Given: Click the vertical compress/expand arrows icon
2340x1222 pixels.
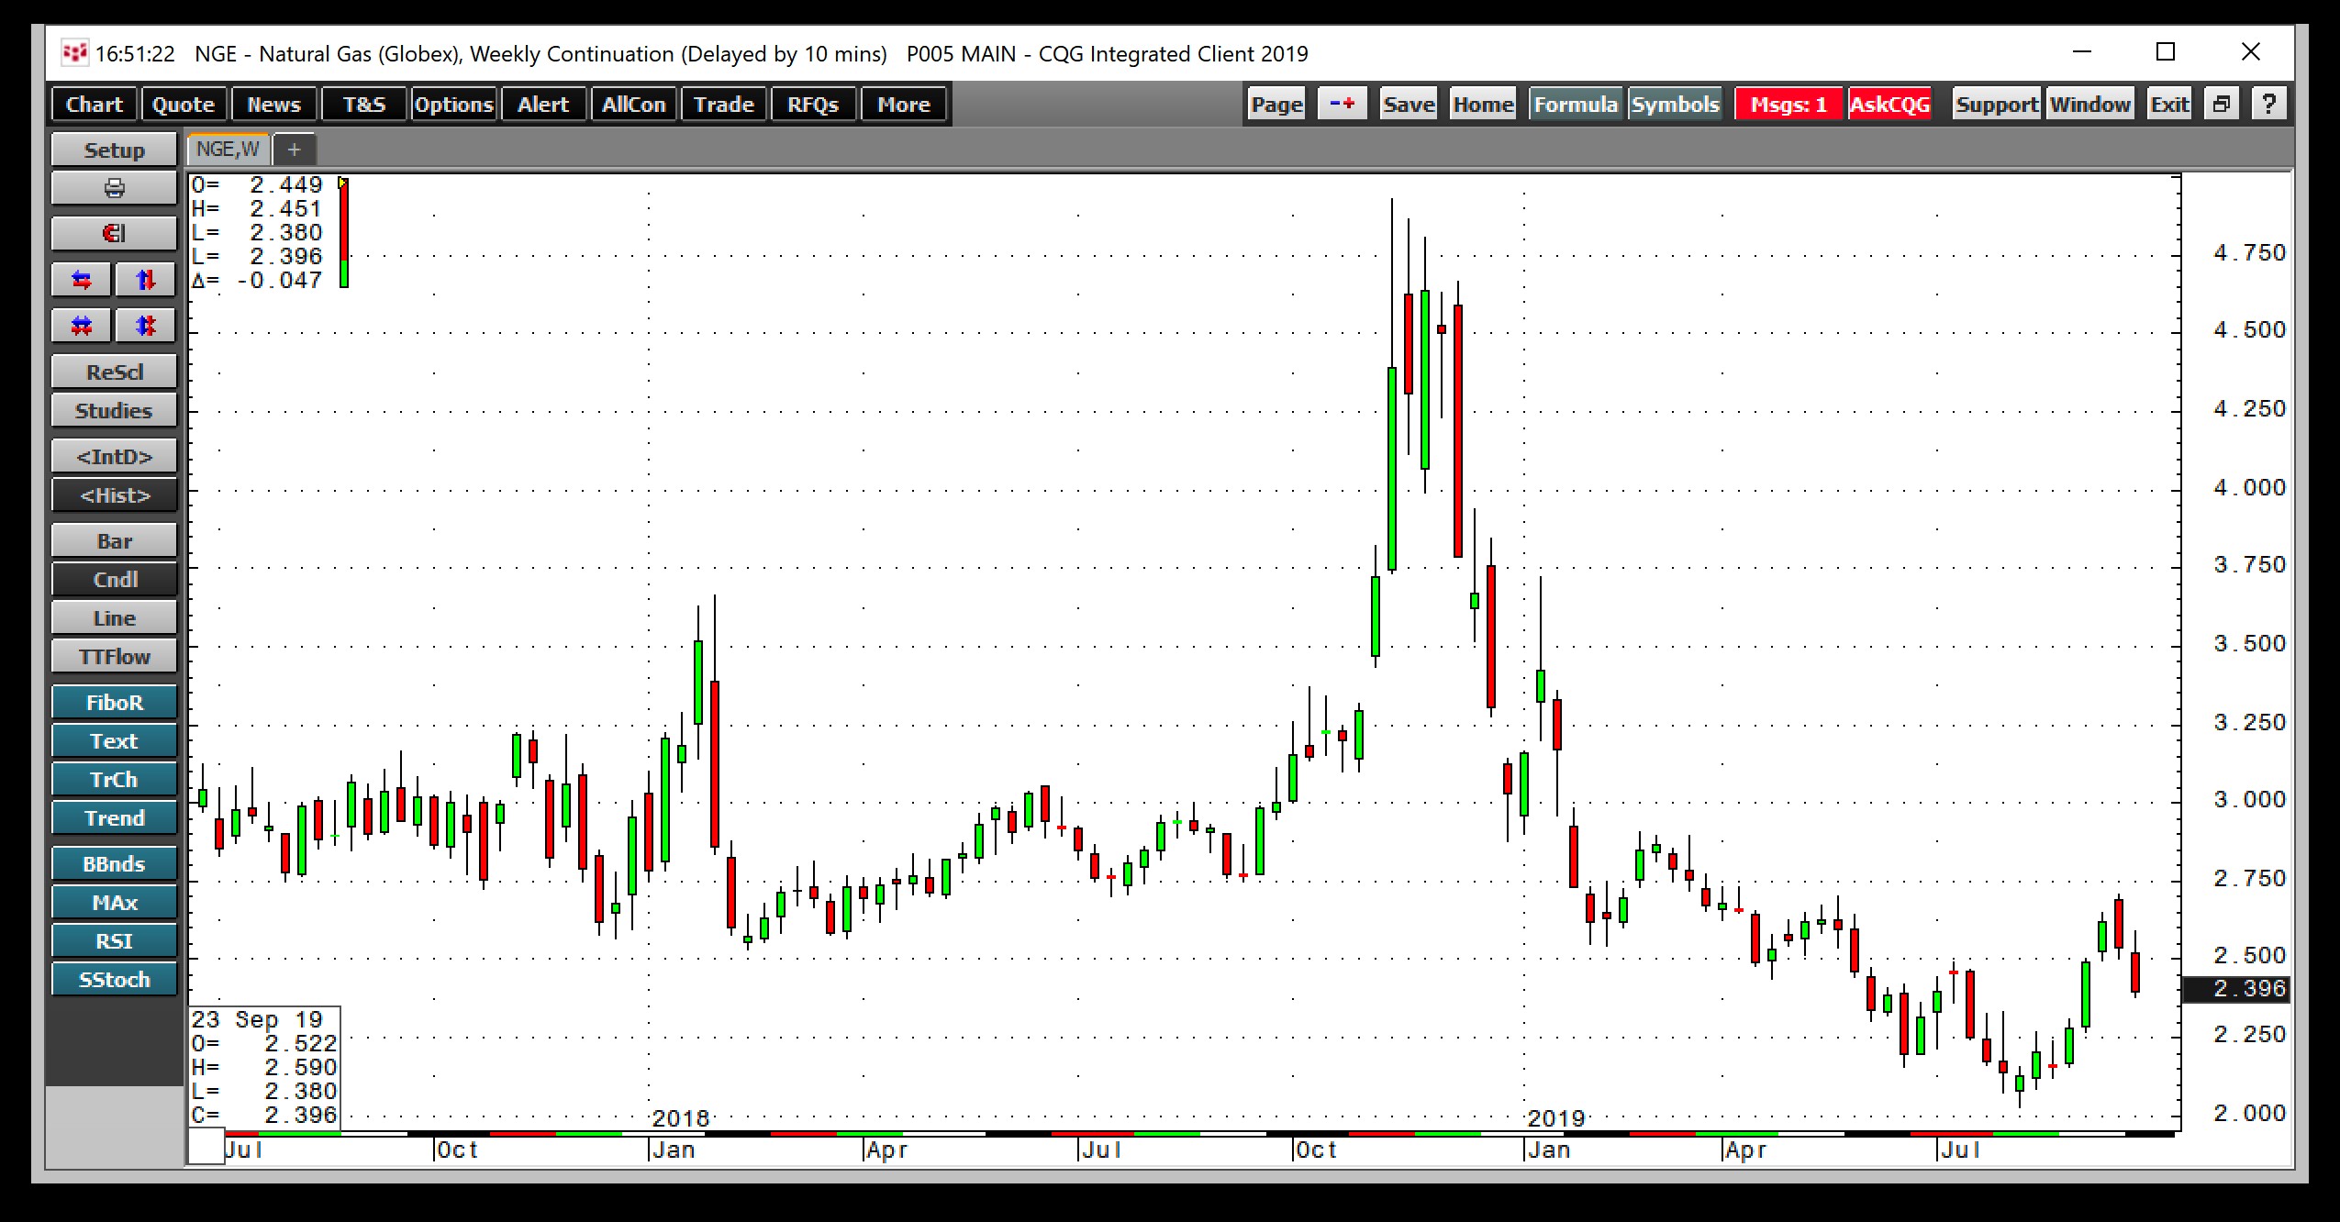Looking at the screenshot, I should [x=146, y=325].
